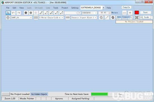The width and height of the screenshot is (154, 102).
Task: Open the Lists menu
Action: click(x=48, y=8)
